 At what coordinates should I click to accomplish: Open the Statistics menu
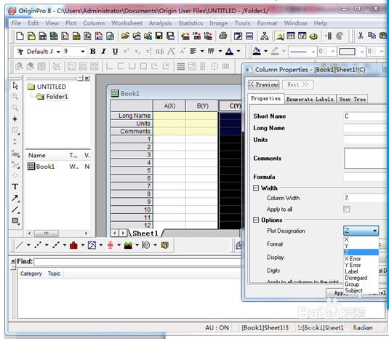point(191,23)
